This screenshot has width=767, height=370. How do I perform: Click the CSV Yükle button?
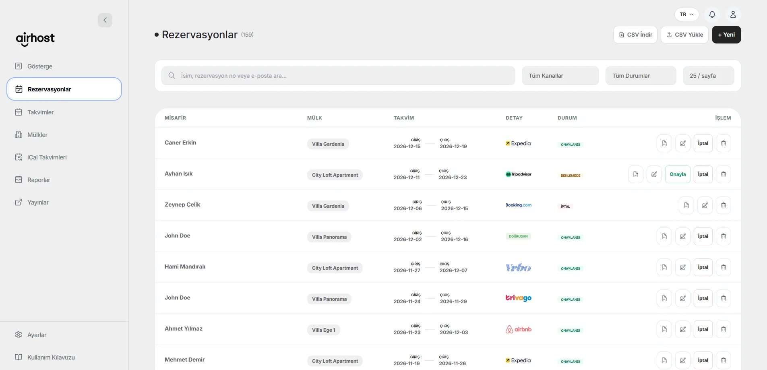click(x=684, y=35)
